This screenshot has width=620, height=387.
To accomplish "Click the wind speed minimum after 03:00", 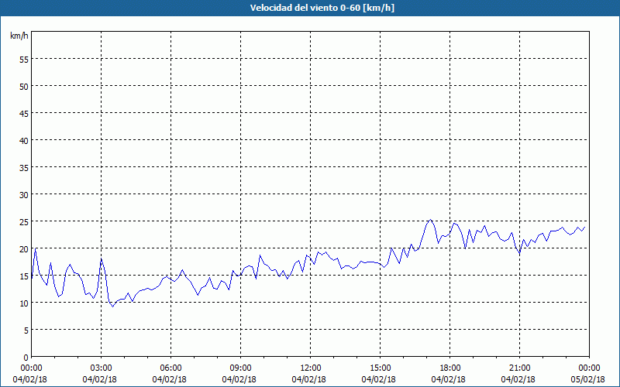I will coord(112,307).
